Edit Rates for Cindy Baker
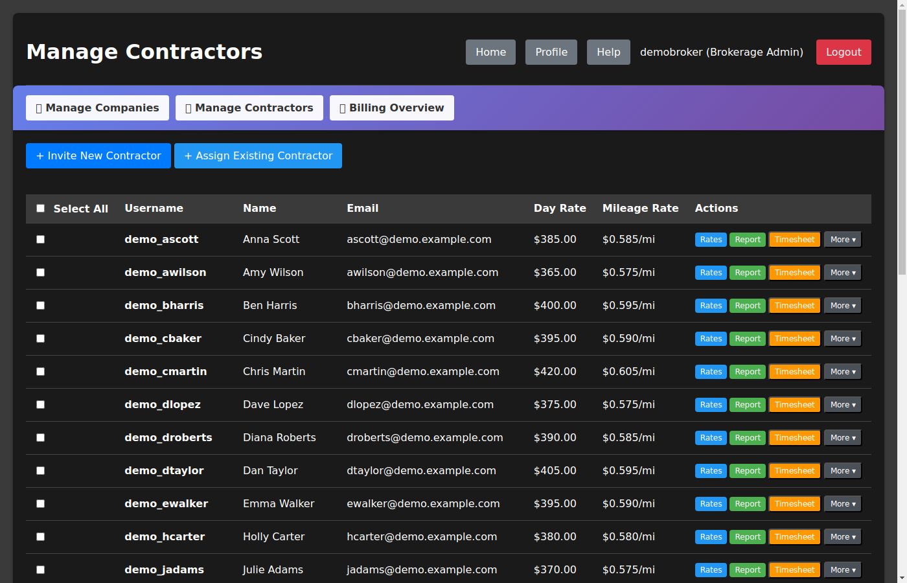This screenshot has width=907, height=583. click(x=711, y=339)
